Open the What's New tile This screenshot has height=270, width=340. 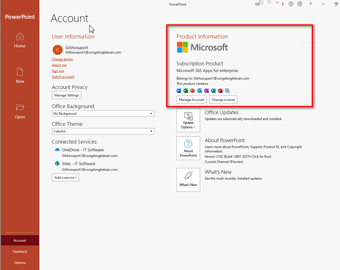188,180
